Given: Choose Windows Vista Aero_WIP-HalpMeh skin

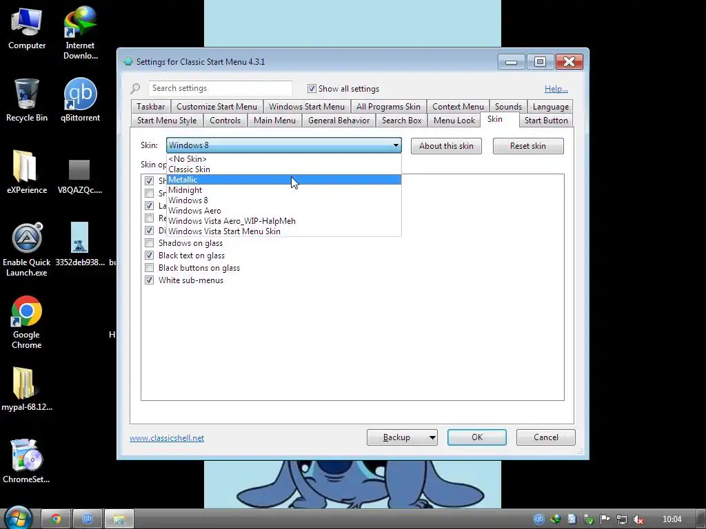Looking at the screenshot, I should [x=283, y=221].
